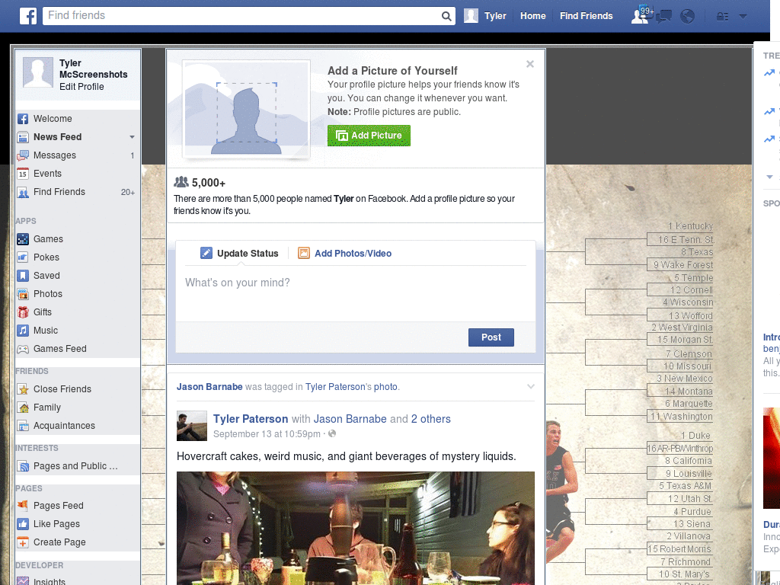Click the Games app icon
Image resolution: width=780 pixels, height=585 pixels.
(x=23, y=239)
